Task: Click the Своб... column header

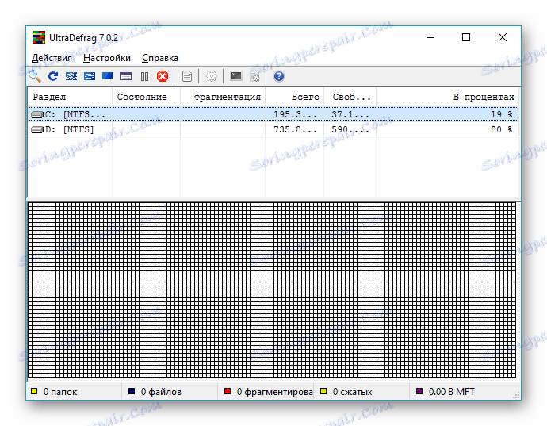Action: click(350, 97)
